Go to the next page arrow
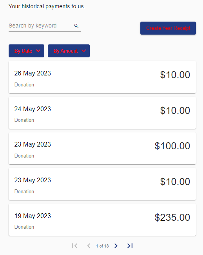 coord(116,246)
